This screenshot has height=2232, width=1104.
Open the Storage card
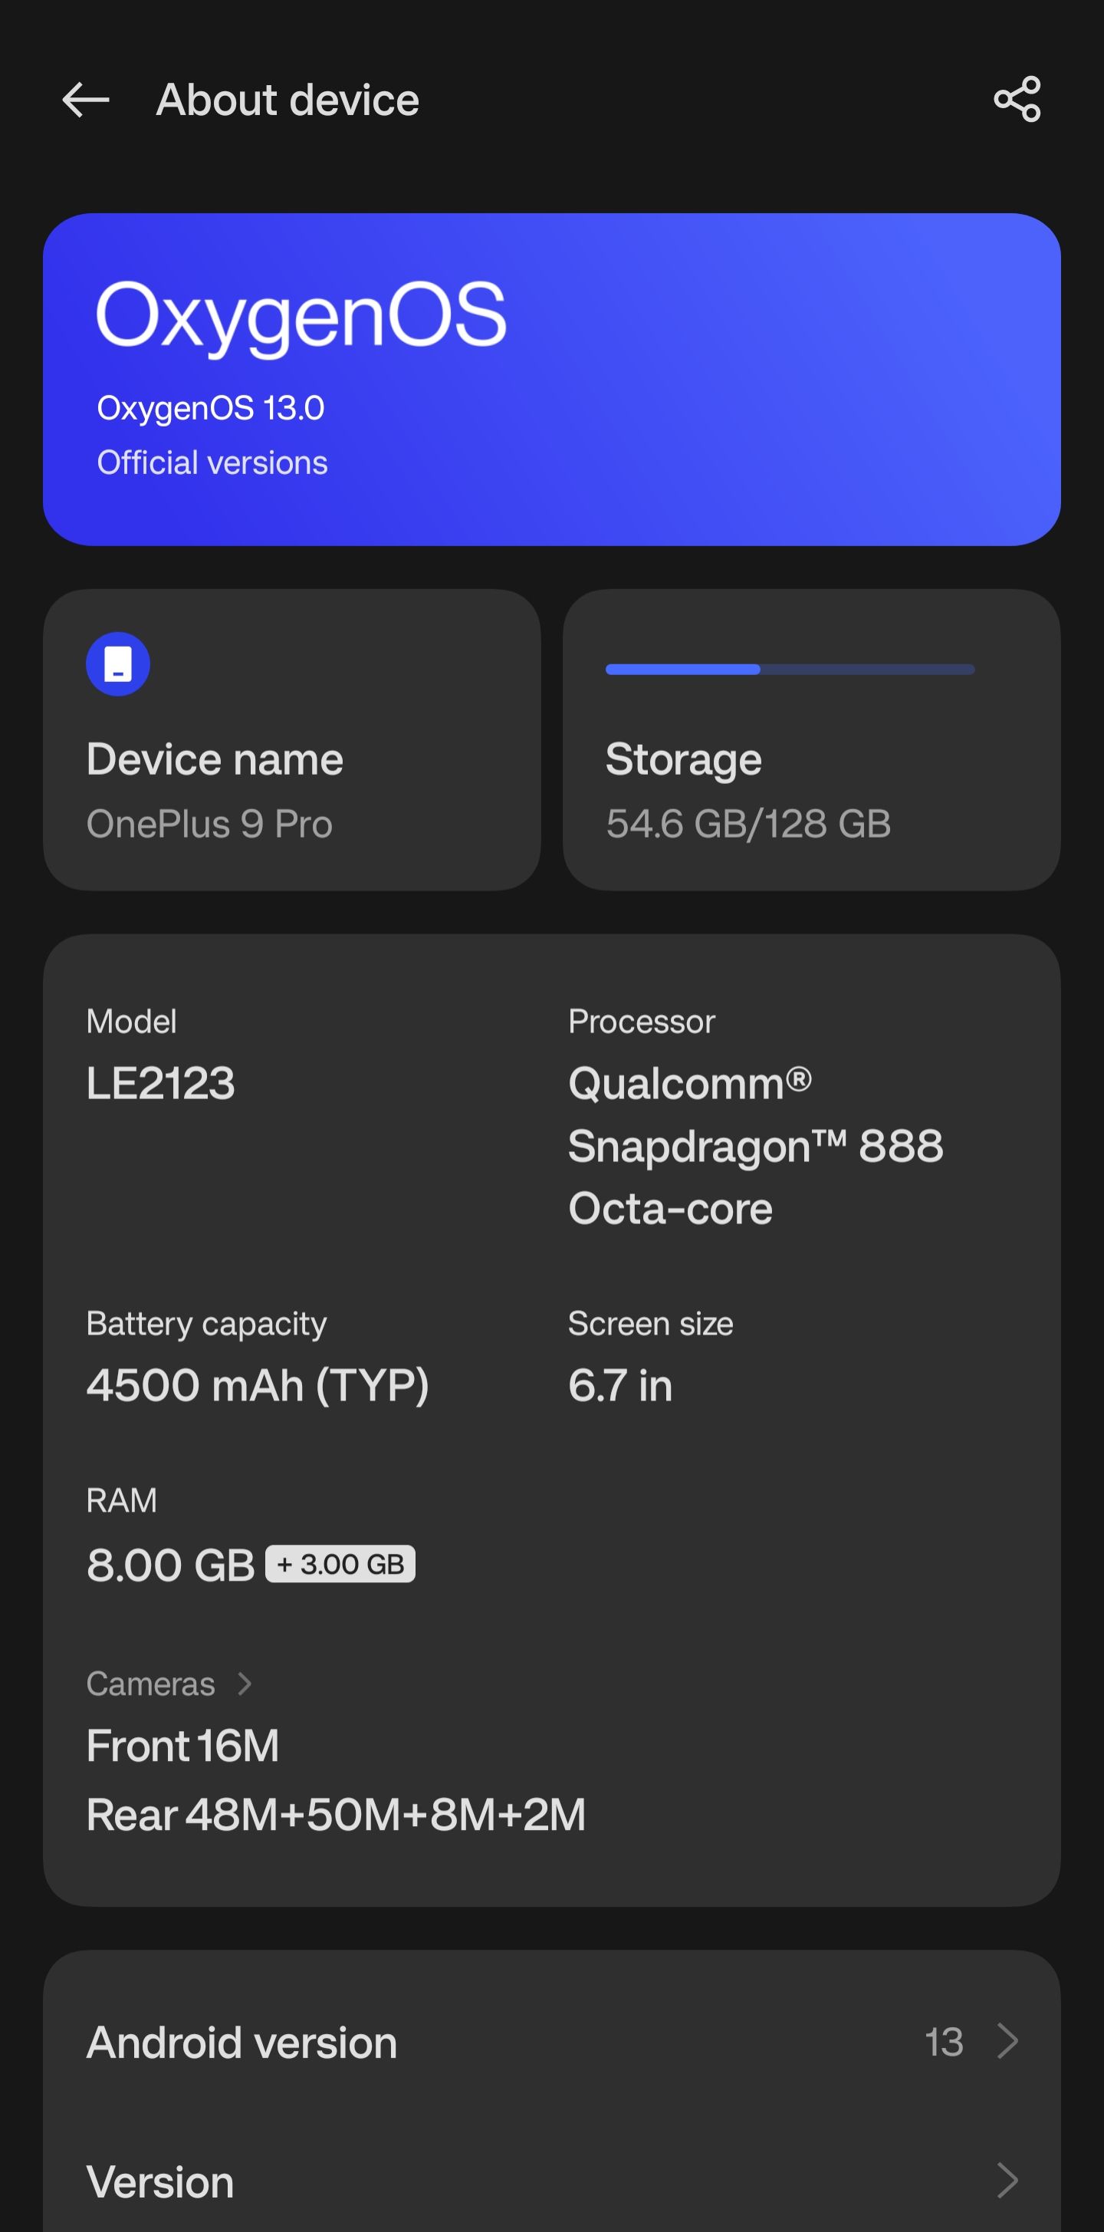[811, 740]
